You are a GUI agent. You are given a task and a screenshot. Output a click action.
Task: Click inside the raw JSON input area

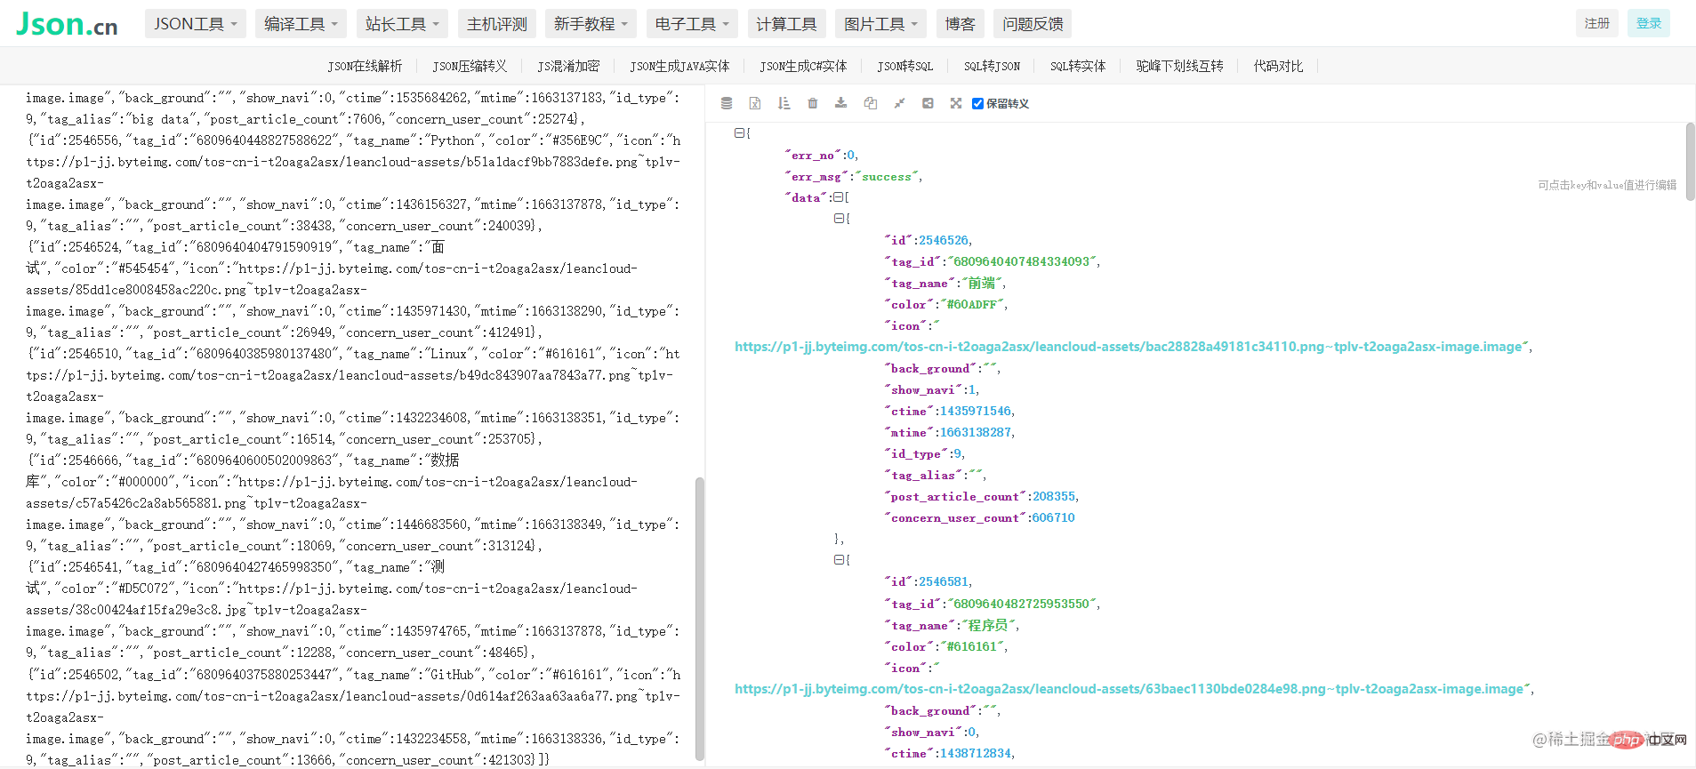click(x=353, y=427)
